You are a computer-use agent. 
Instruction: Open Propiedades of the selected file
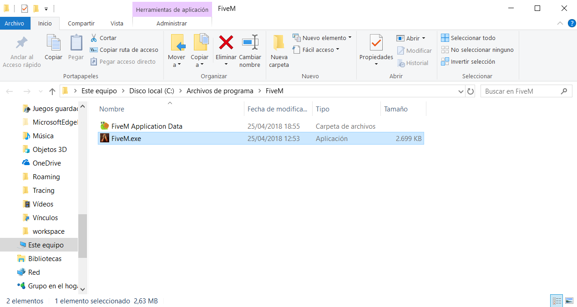[376, 47]
